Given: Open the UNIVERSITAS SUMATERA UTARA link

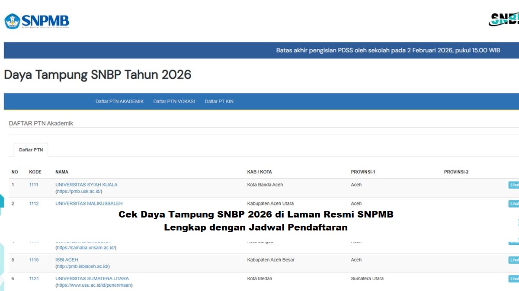Looking at the screenshot, I should pos(92,279).
